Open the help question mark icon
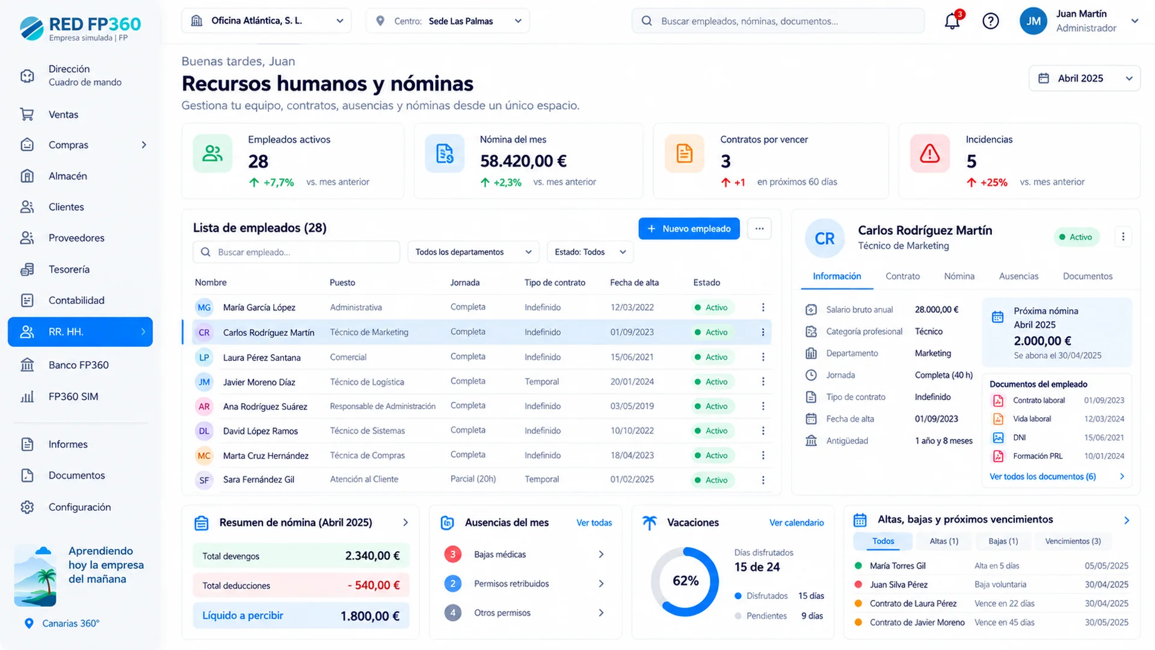This screenshot has height=650, width=1155. [990, 21]
